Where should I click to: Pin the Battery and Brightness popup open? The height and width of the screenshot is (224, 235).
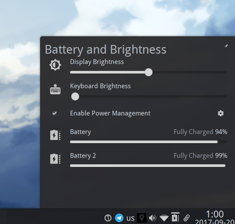click(x=226, y=46)
